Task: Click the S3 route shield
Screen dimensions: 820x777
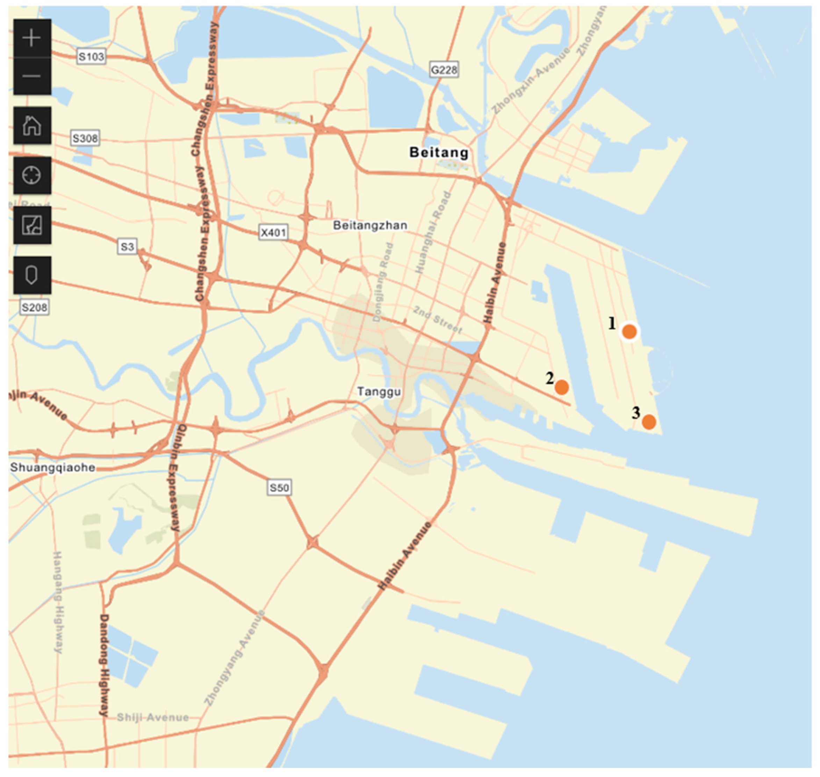Action: (x=127, y=247)
